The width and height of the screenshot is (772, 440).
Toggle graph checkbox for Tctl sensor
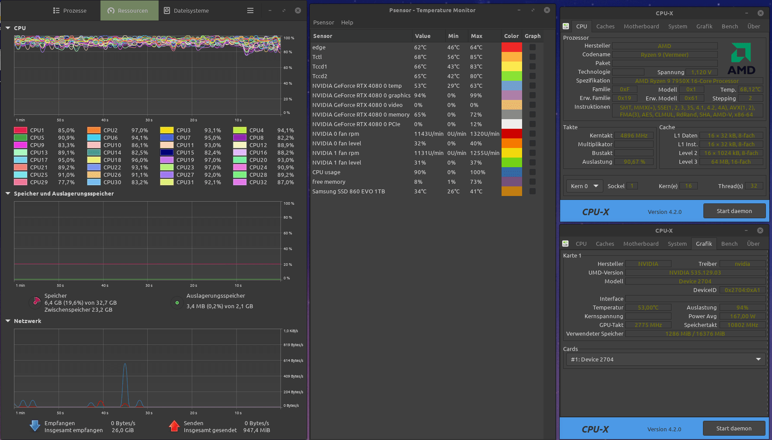(x=533, y=57)
